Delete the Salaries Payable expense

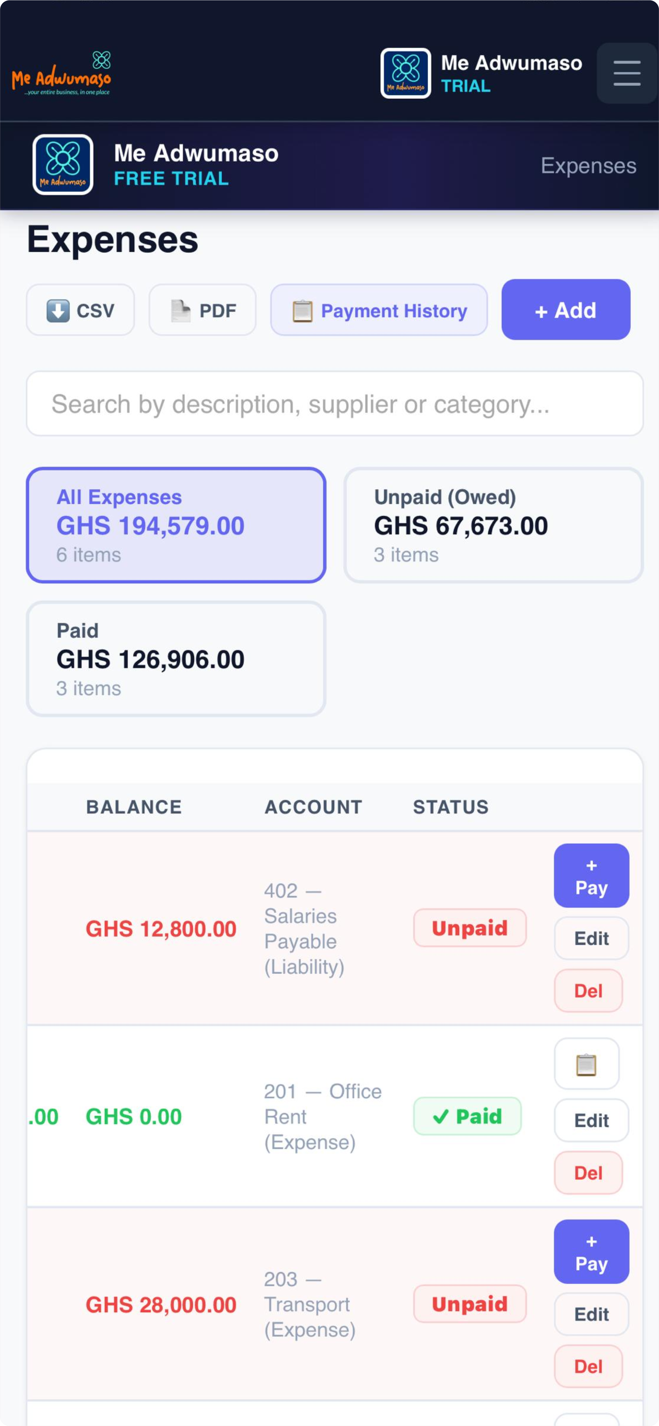pyautogui.click(x=588, y=990)
